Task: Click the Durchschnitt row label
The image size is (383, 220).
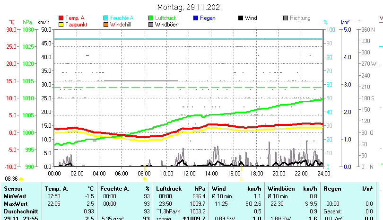Action: [20, 211]
